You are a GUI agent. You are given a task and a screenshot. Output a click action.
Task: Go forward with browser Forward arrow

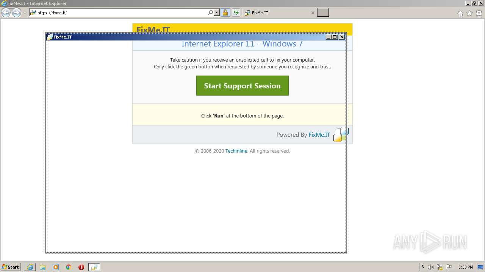(x=16, y=13)
